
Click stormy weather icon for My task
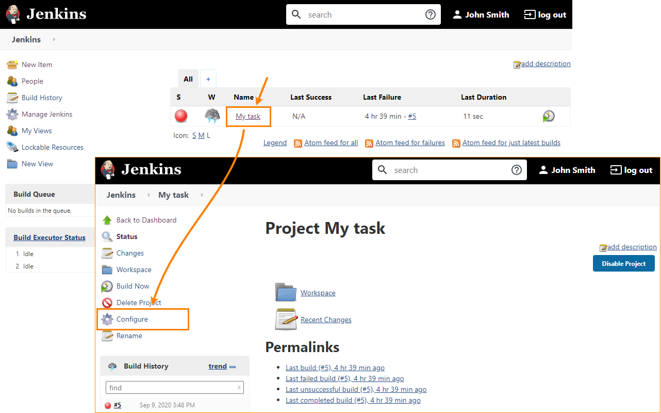tap(212, 116)
